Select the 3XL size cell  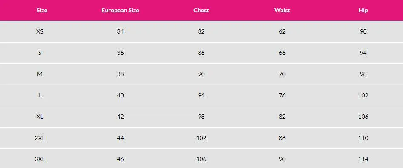40,159
